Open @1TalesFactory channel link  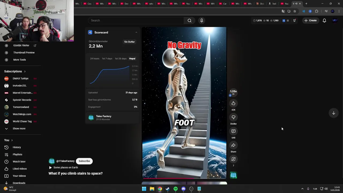[x=65, y=161]
